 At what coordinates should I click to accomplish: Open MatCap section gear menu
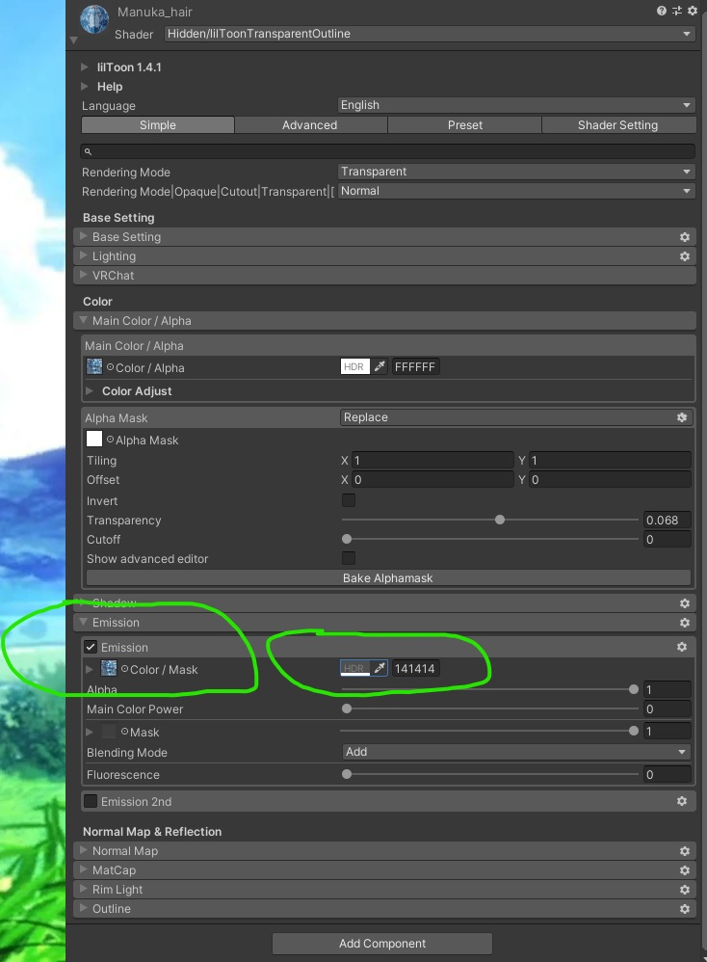[x=685, y=870]
